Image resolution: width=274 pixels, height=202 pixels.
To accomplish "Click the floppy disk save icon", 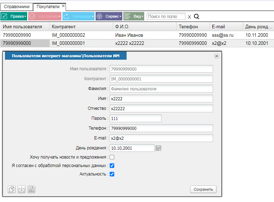I will coord(31,189).
